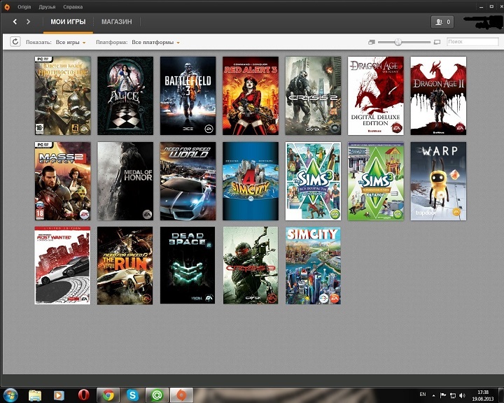The height and width of the screenshot is (403, 504).
Task: Click small thumbnails size icon
Action: pyautogui.click(x=372, y=42)
